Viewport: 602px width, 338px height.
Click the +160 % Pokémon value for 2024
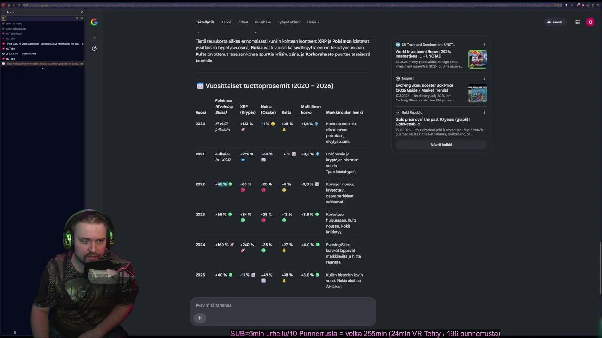222,245
